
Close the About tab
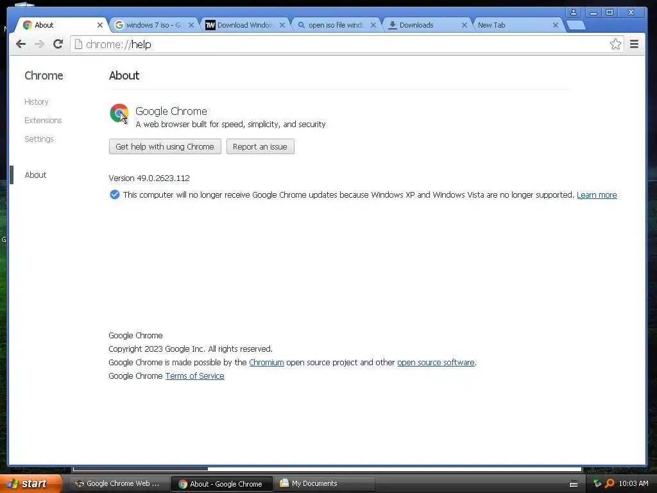[99, 25]
